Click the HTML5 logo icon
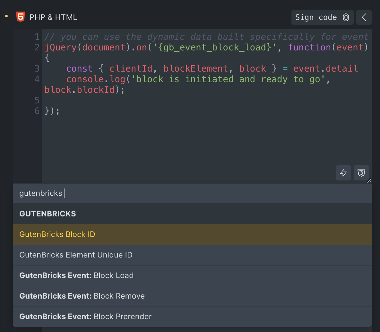Image resolution: width=380 pixels, height=332 pixels. click(21, 17)
